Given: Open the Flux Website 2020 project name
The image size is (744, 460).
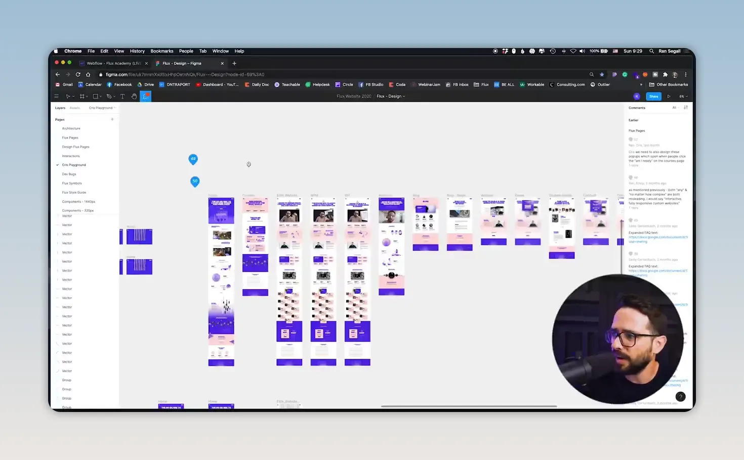Looking at the screenshot, I should point(354,97).
